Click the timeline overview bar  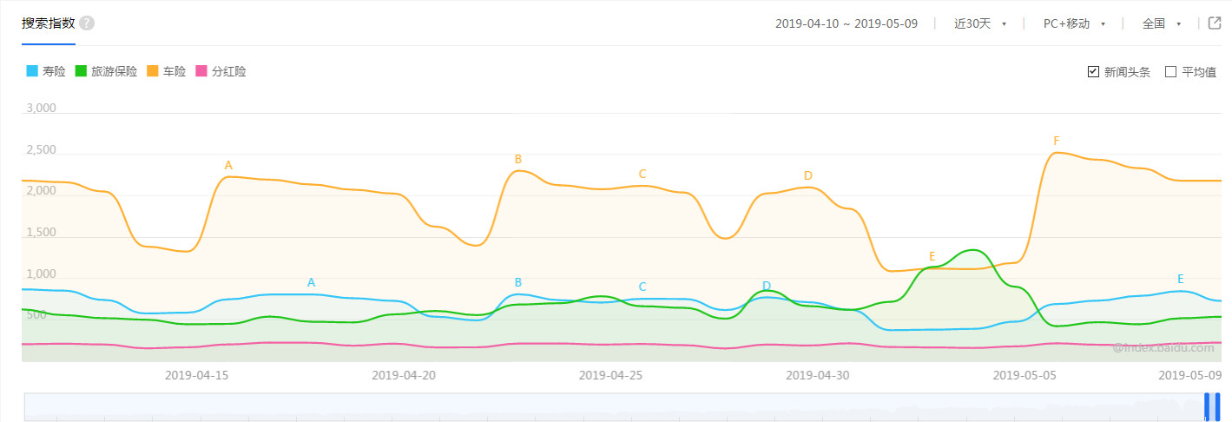tap(608, 406)
